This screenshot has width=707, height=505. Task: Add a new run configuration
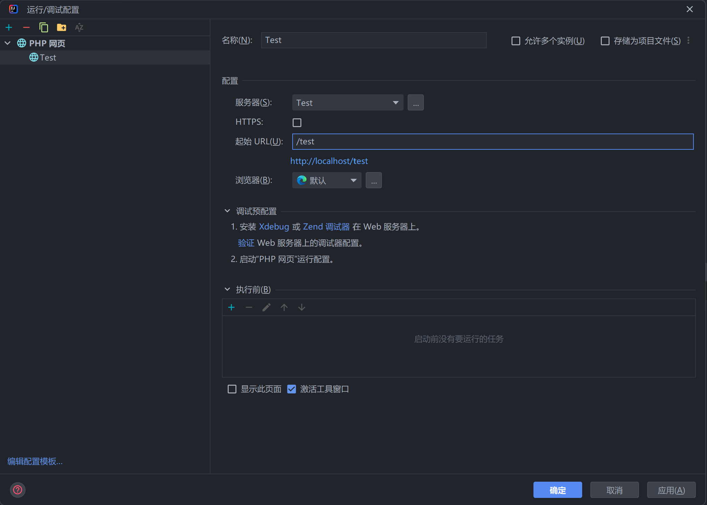coord(9,27)
